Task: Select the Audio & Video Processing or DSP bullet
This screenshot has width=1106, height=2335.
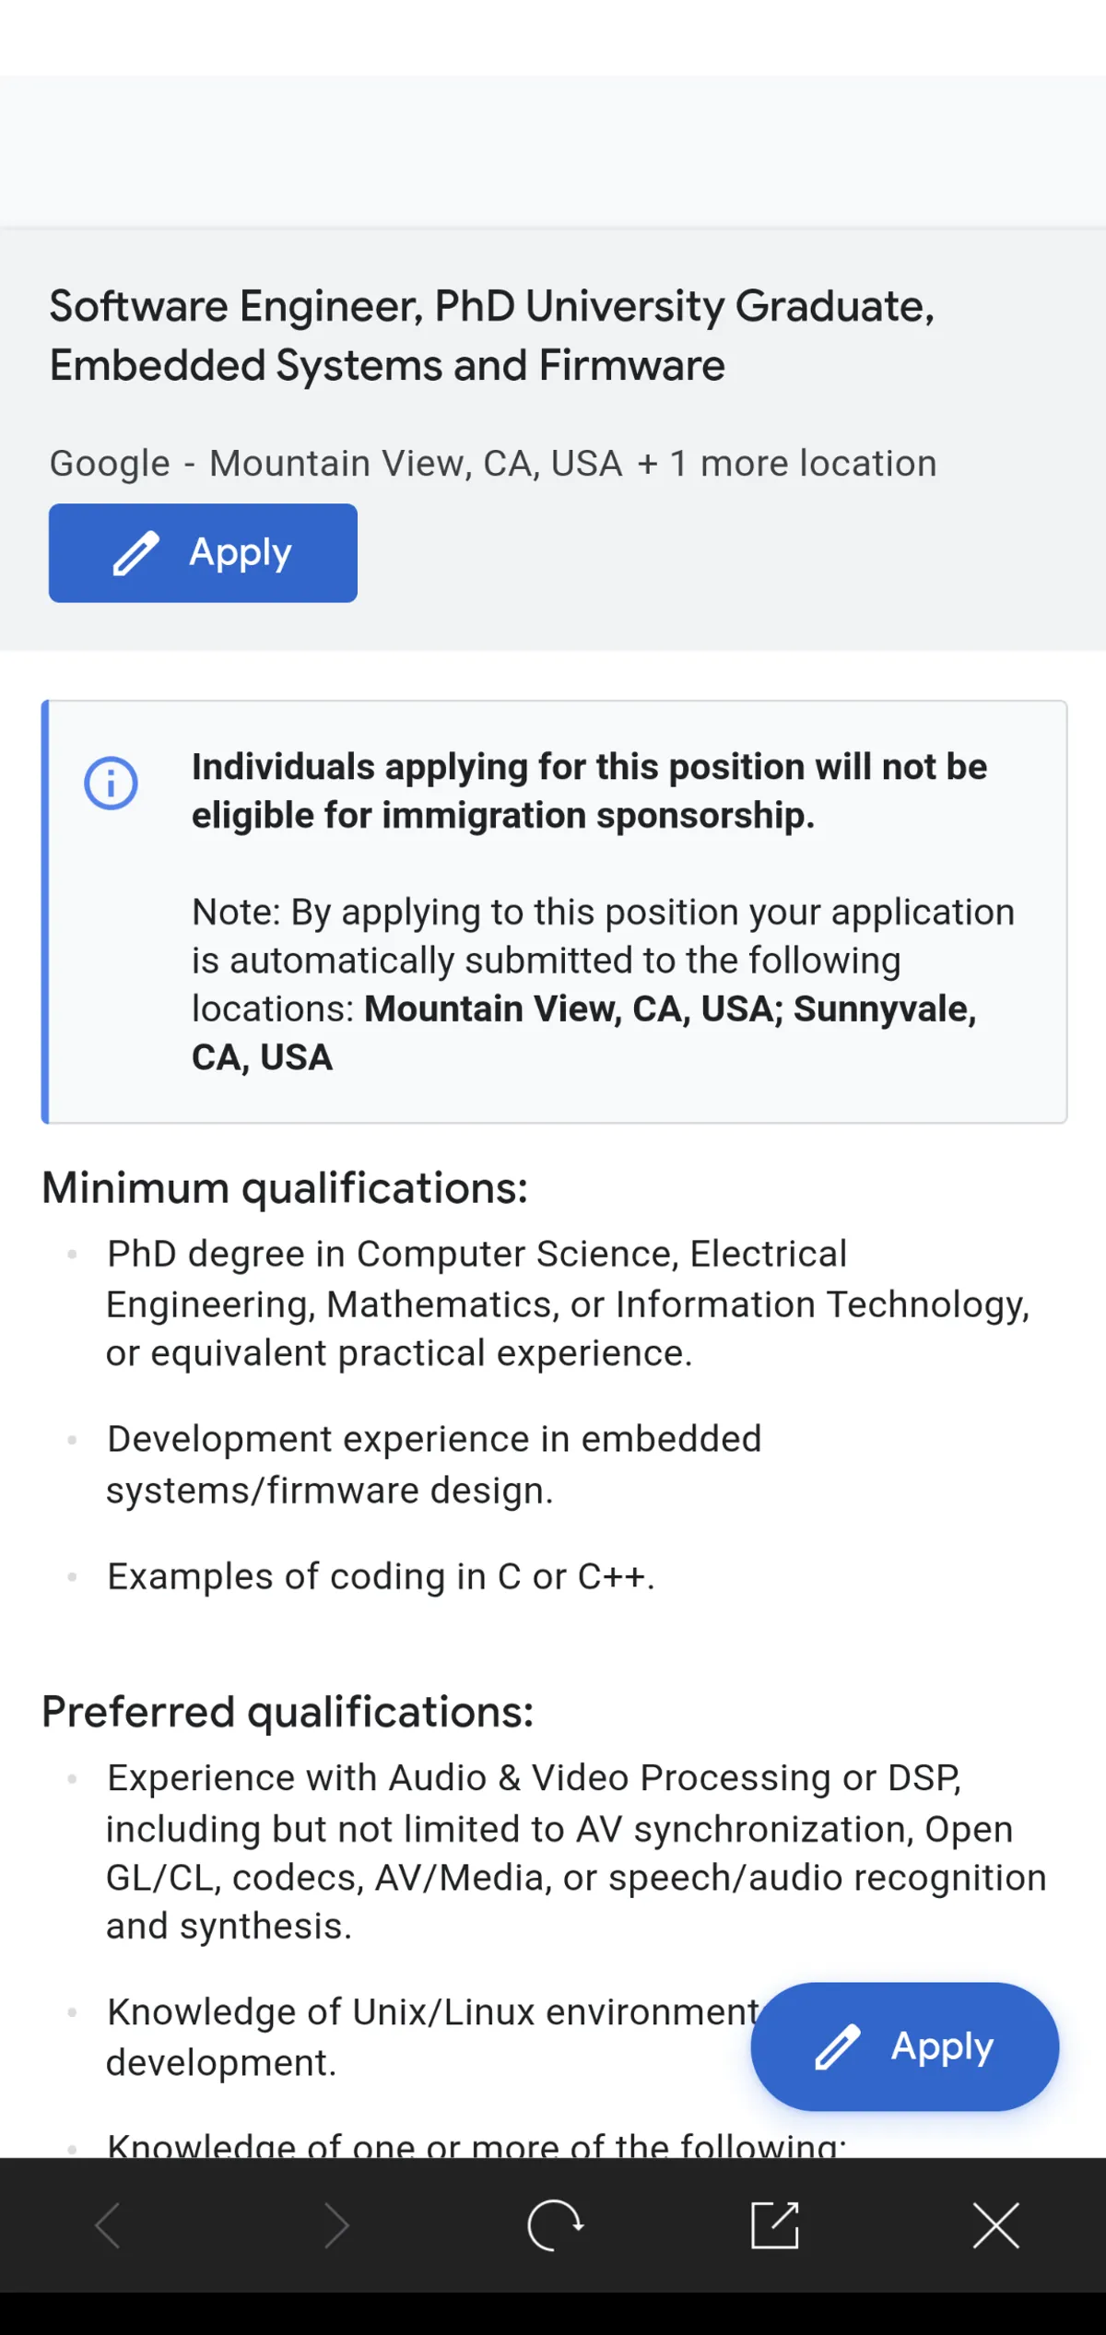Action: [x=575, y=1851]
